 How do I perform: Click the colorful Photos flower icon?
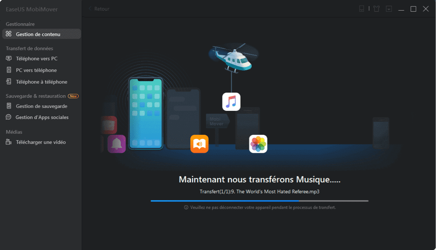point(258,144)
